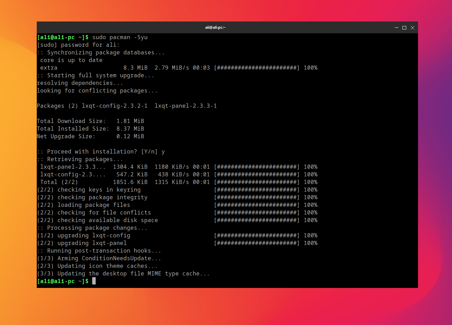The image size is (452, 325).
Task: Click the first [ali@ali-pc ~]$ prompt
Action: pyautogui.click(x=63, y=37)
